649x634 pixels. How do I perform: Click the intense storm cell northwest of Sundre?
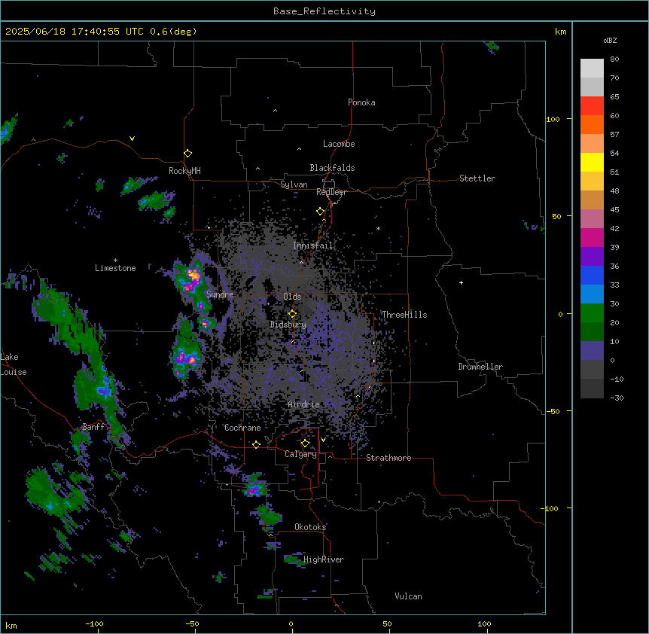(x=192, y=278)
